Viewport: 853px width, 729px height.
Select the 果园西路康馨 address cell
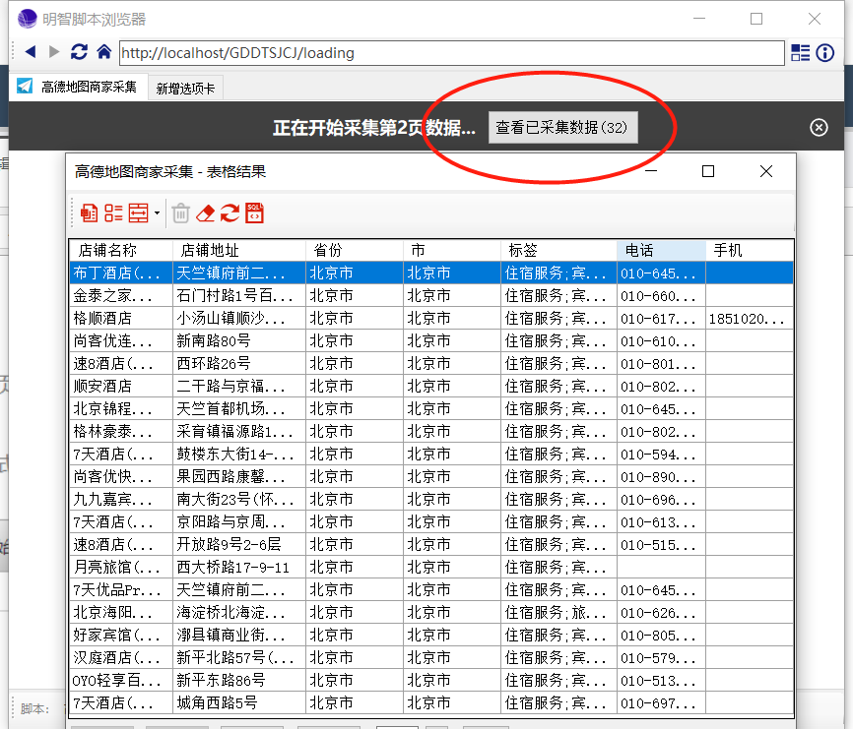(x=239, y=476)
